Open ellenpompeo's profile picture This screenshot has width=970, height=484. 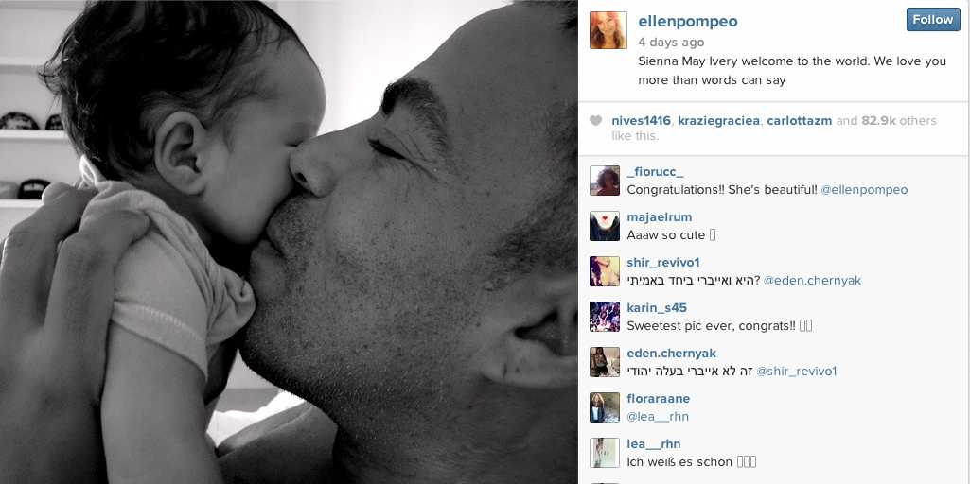pyautogui.click(x=608, y=29)
